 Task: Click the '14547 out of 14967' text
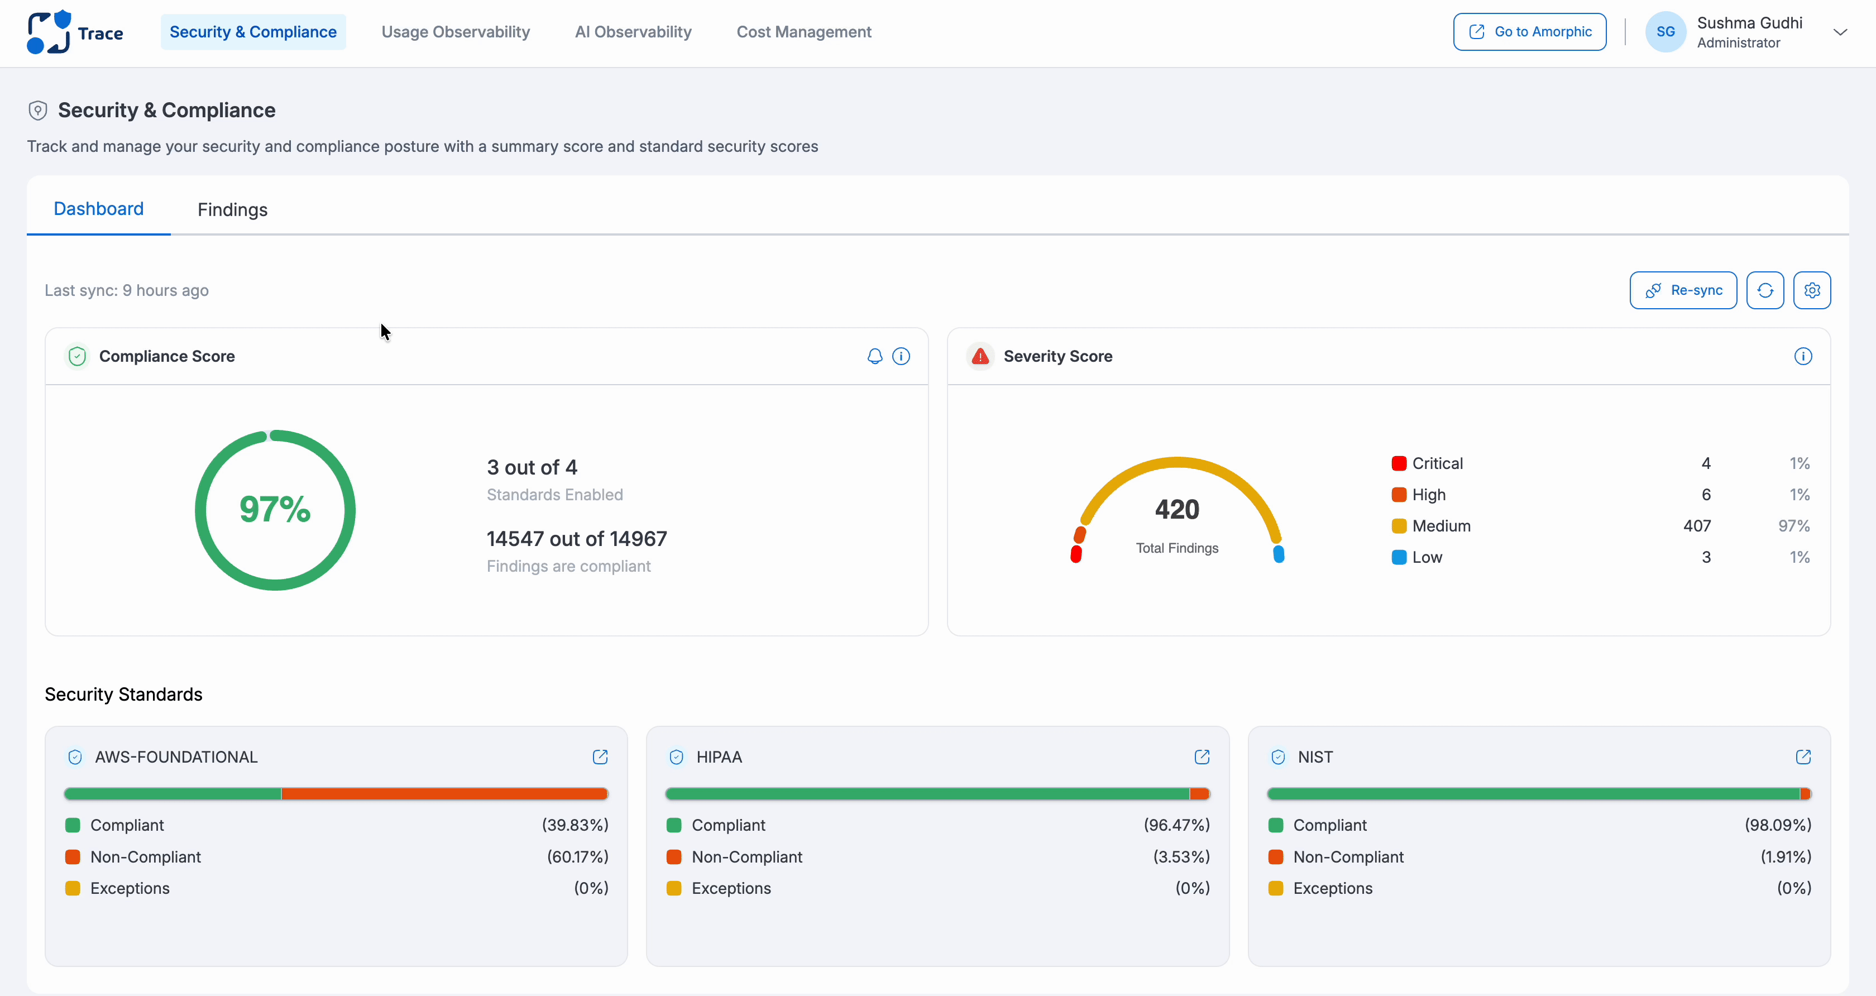(577, 539)
